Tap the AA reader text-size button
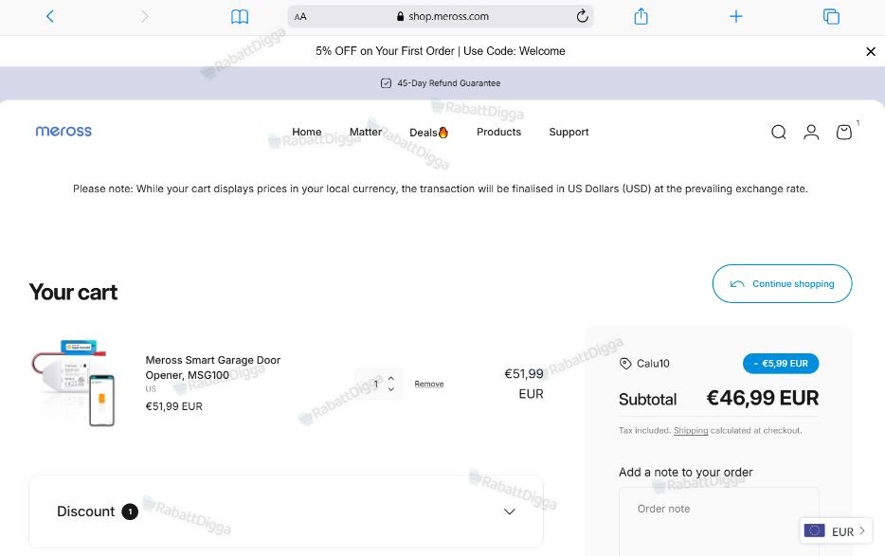This screenshot has width=885, height=556. tap(300, 17)
